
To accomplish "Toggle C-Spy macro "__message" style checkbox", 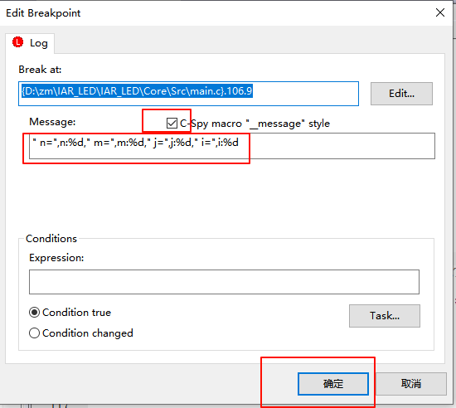I will coord(172,124).
